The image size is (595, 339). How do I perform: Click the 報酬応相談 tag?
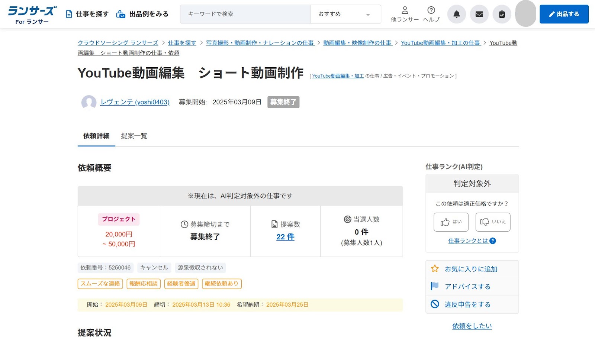pos(144,284)
